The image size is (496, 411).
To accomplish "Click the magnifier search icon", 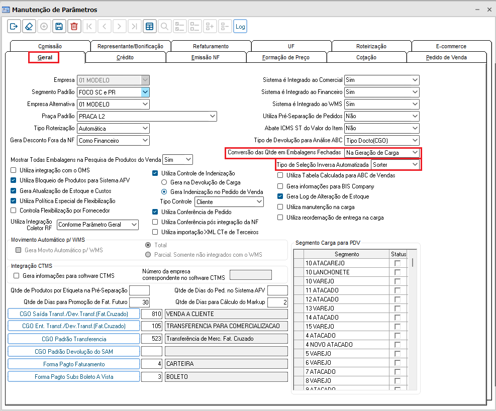I will coord(164,27).
